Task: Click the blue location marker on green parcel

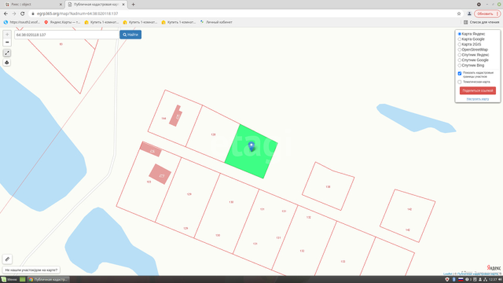Action: (252, 146)
